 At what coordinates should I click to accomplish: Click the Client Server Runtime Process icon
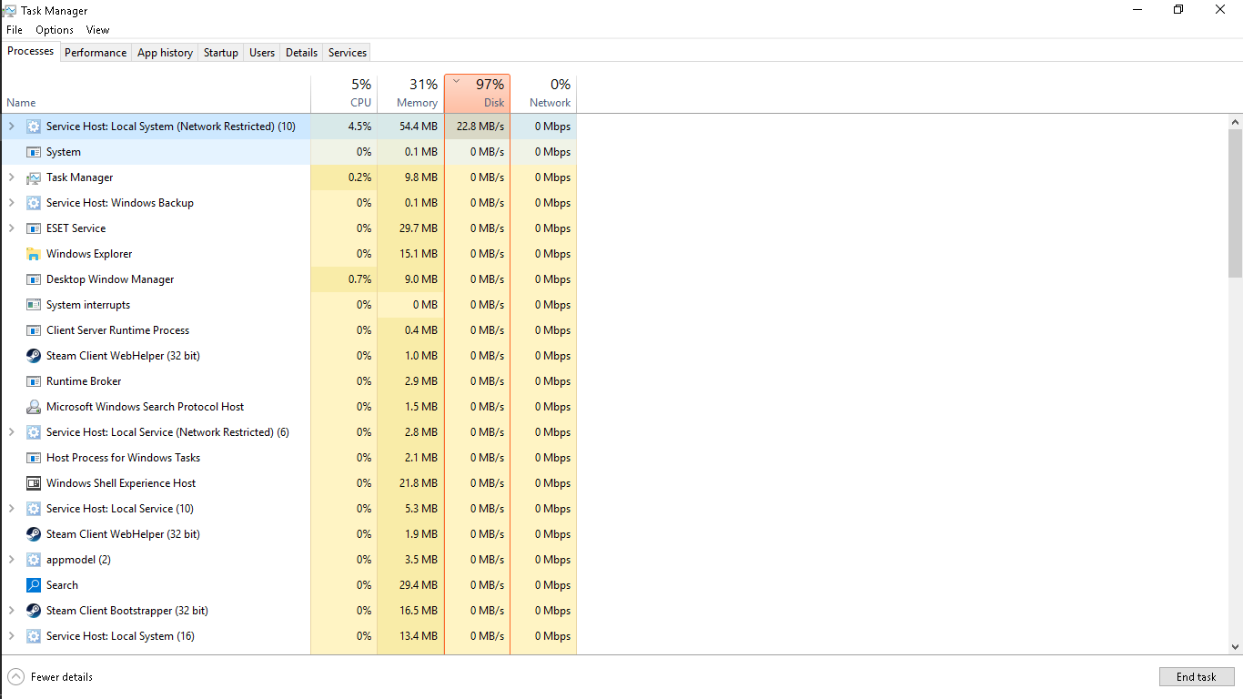34,330
